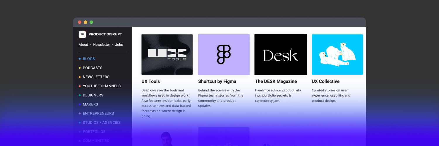Image resolution: width=439 pixels, height=146 pixels.
Task: Open the Shortcut by Figma thumbnail
Action: tap(224, 54)
